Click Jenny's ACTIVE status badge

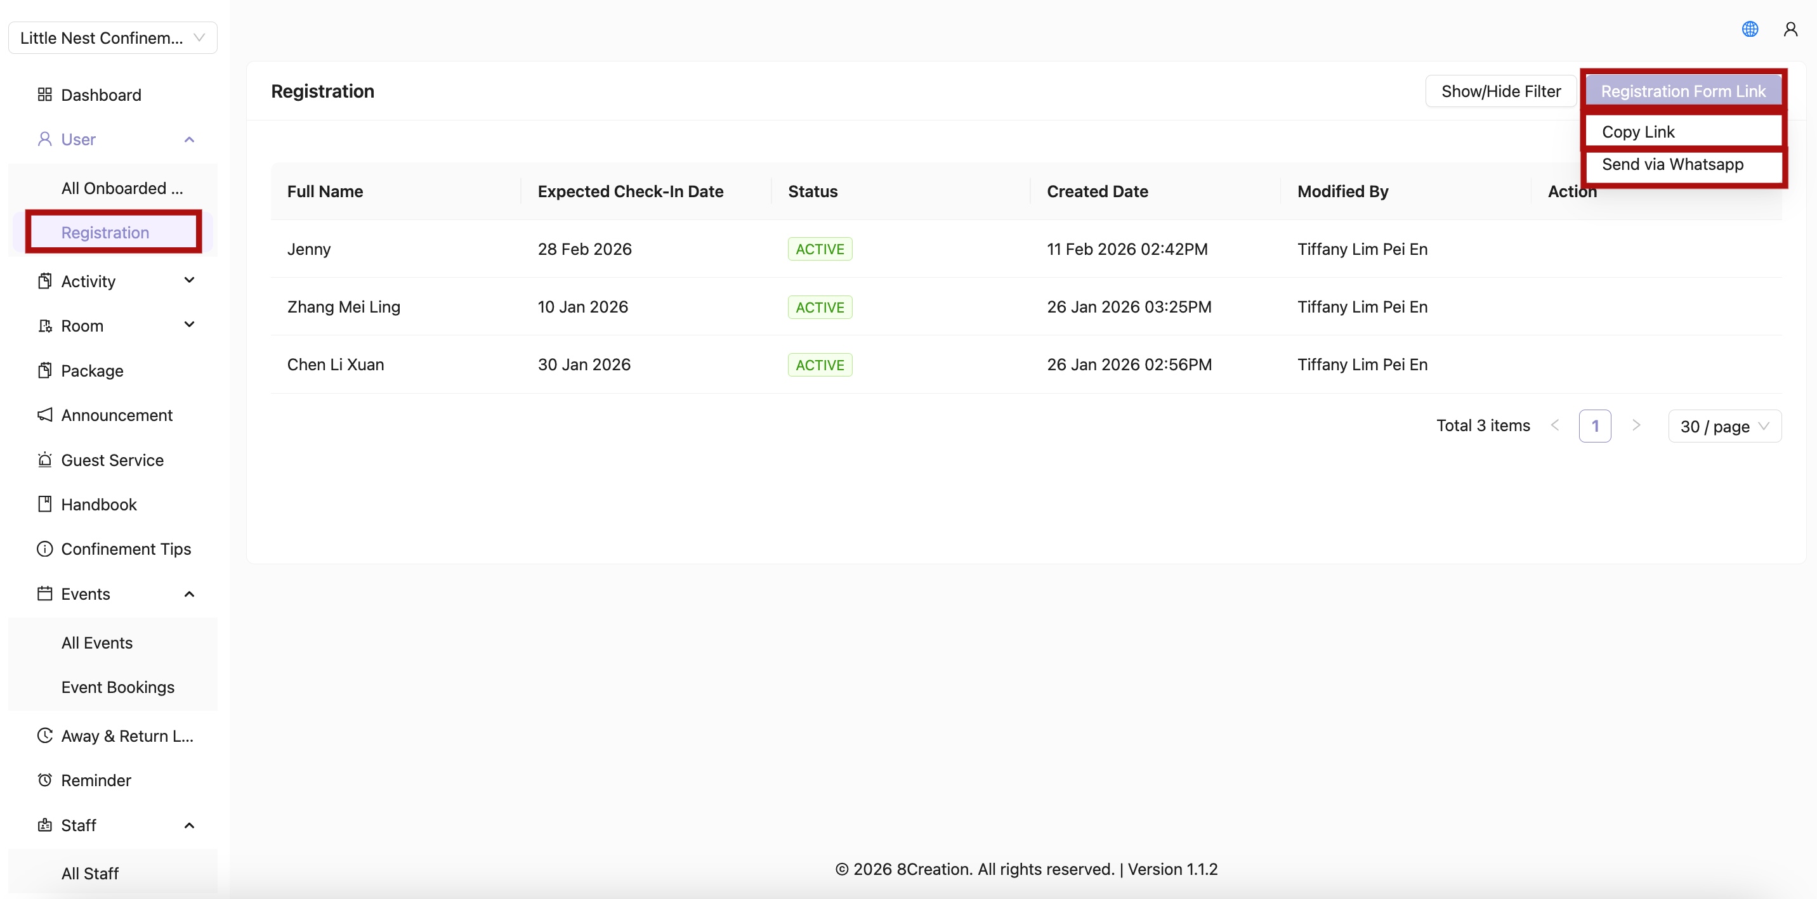point(819,248)
